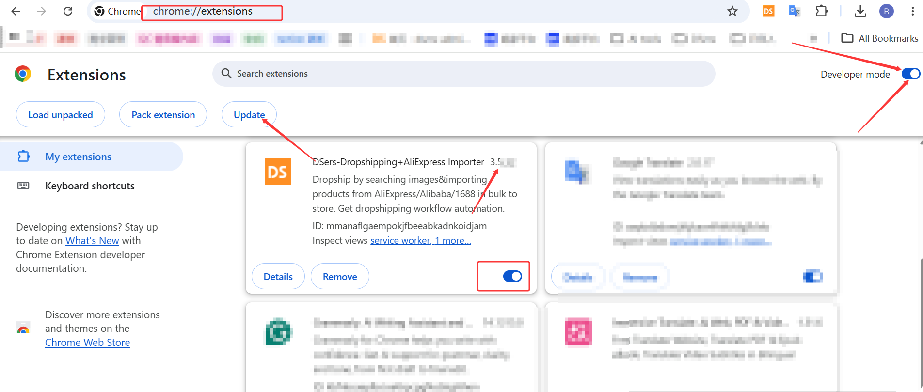Click the pink extension icon
The image size is (923, 392).
(x=578, y=332)
